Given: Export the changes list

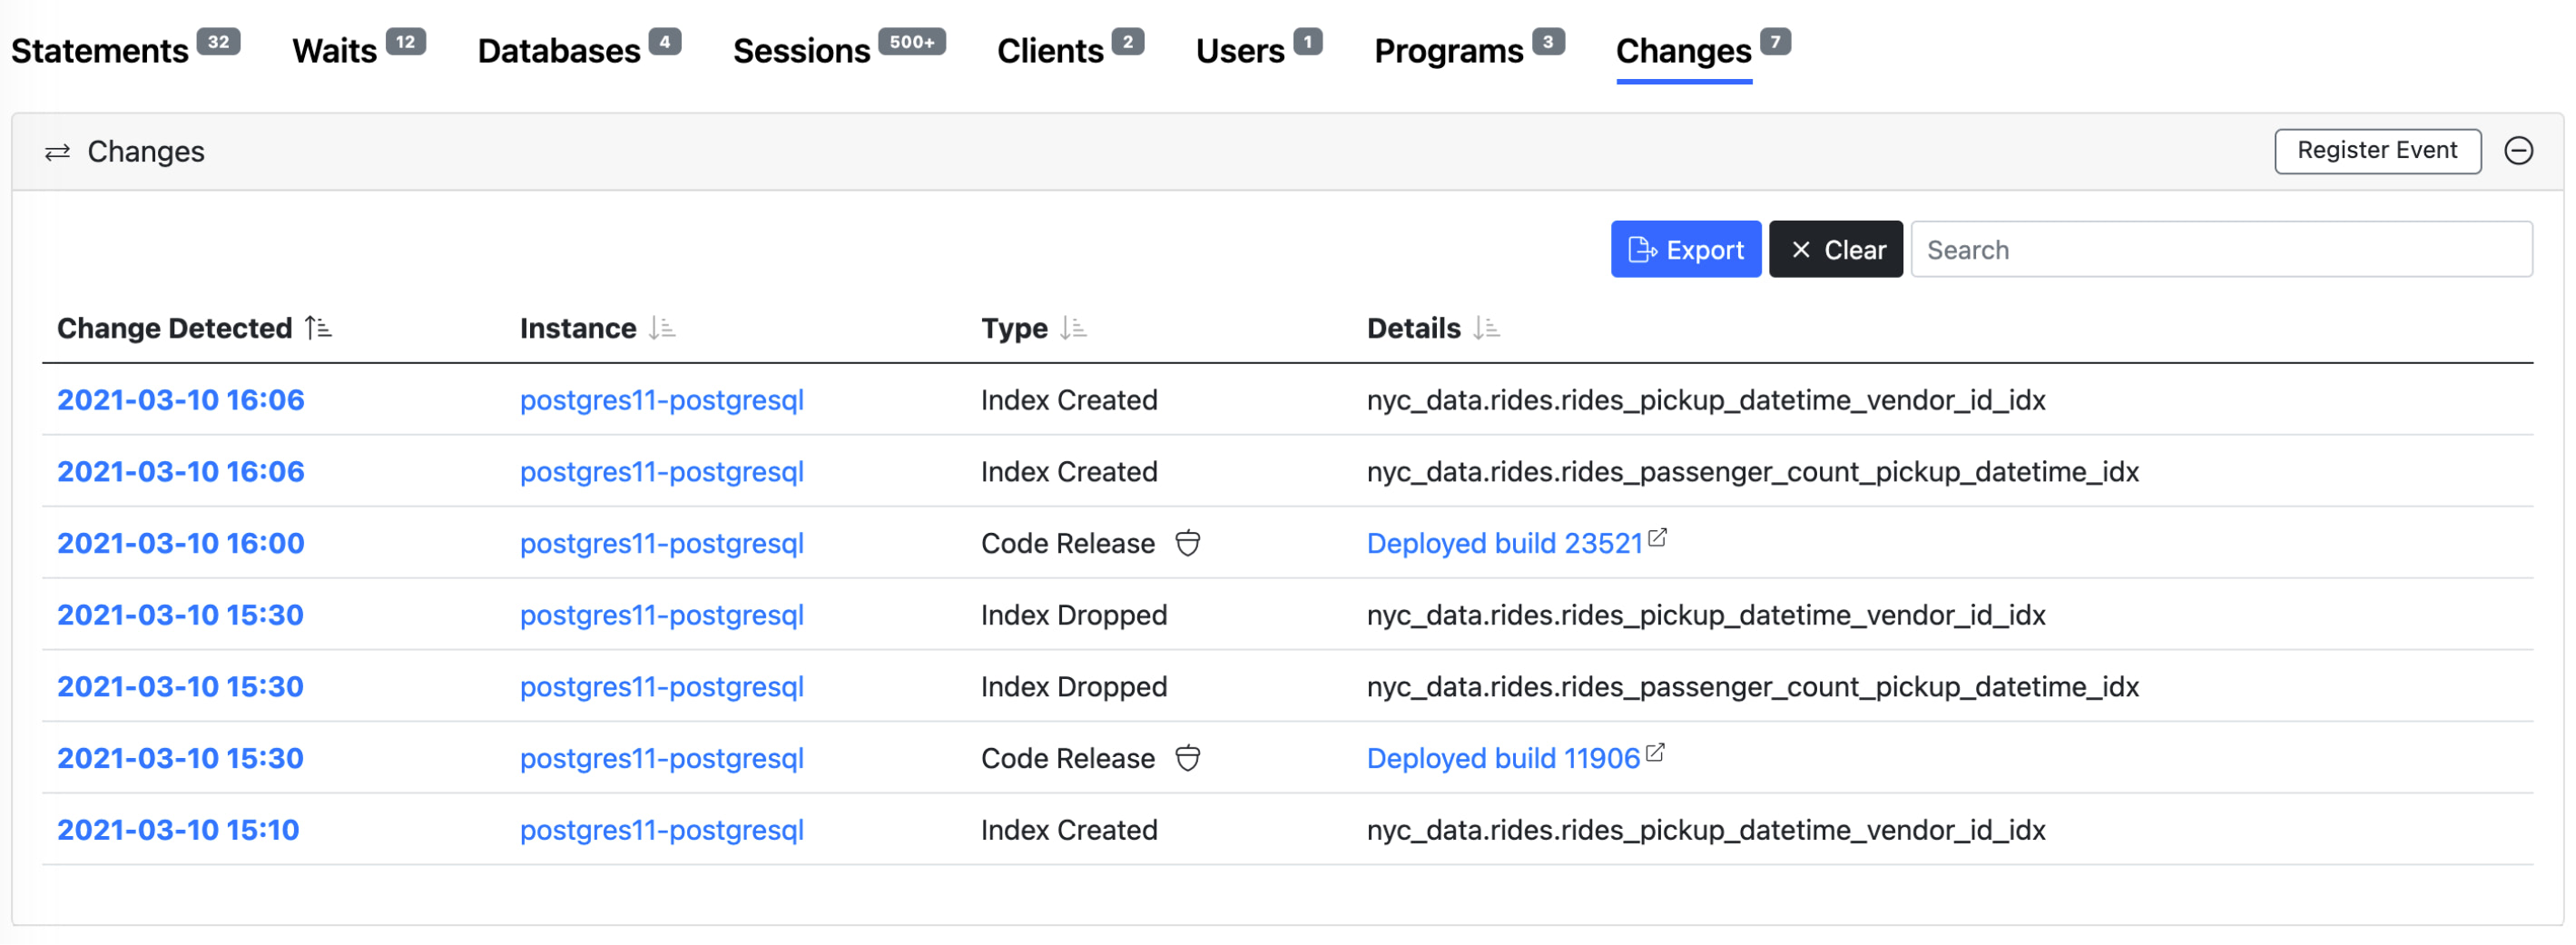Looking at the screenshot, I should [1685, 249].
